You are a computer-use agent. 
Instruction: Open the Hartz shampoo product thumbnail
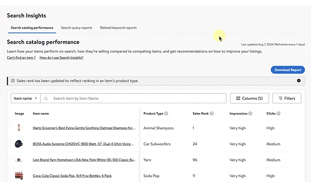coord(19,128)
